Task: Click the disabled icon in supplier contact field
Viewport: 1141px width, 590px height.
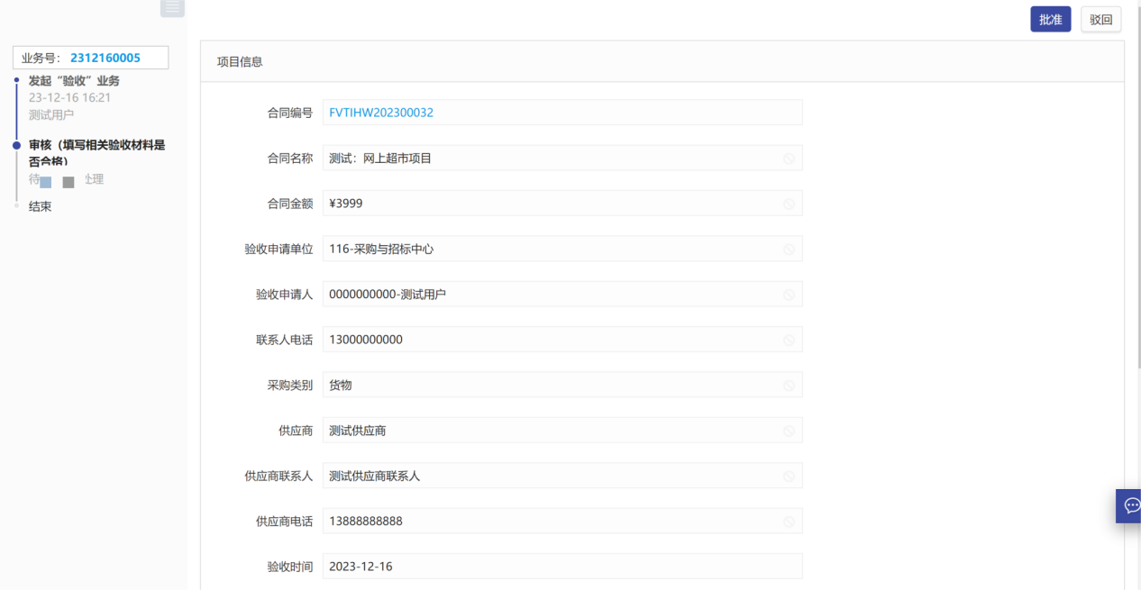Action: coord(789,477)
